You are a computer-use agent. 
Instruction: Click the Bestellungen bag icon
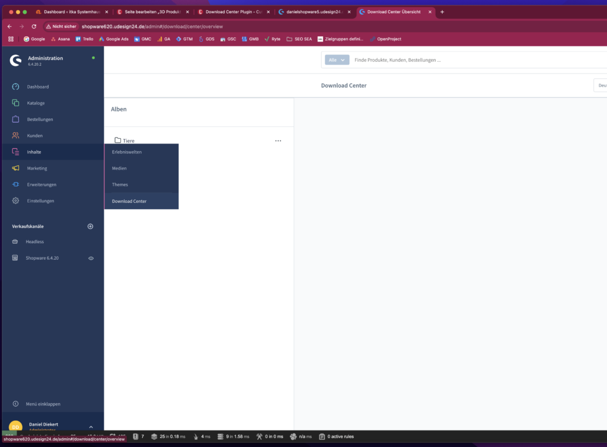(x=16, y=119)
